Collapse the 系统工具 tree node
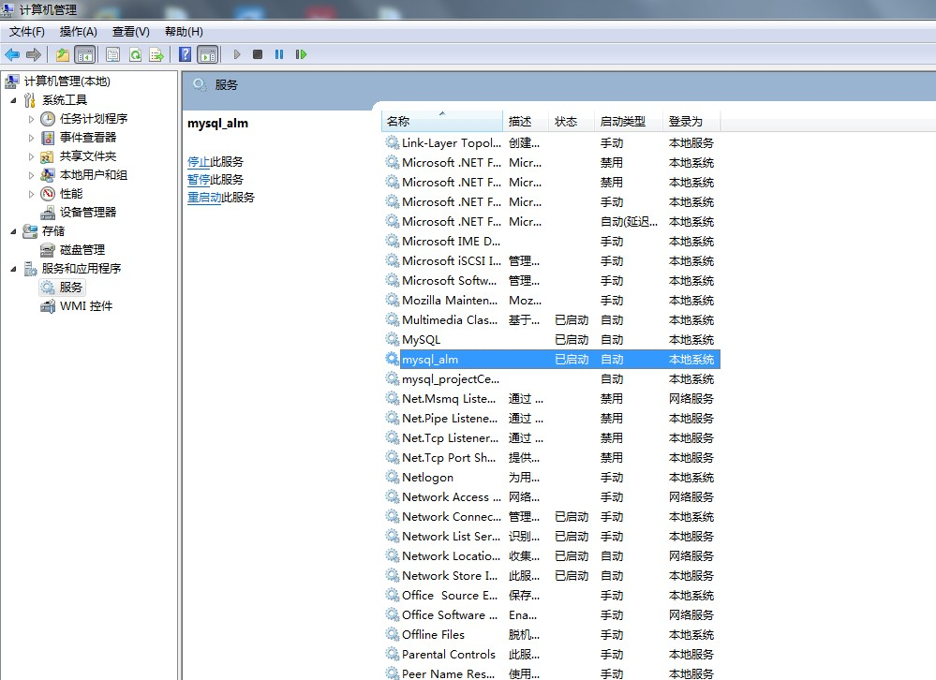 pos(13,100)
